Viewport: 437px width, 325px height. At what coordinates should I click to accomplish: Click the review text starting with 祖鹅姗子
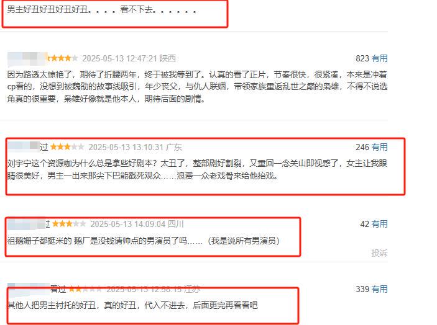click(x=143, y=241)
